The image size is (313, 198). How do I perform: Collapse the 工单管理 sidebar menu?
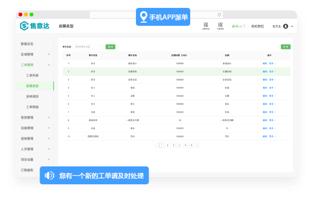(x=35, y=65)
